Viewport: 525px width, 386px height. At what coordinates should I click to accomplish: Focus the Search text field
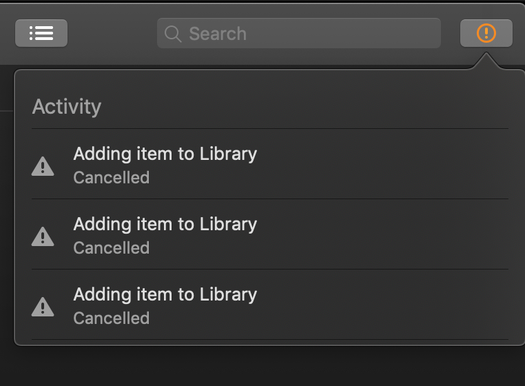310,33
